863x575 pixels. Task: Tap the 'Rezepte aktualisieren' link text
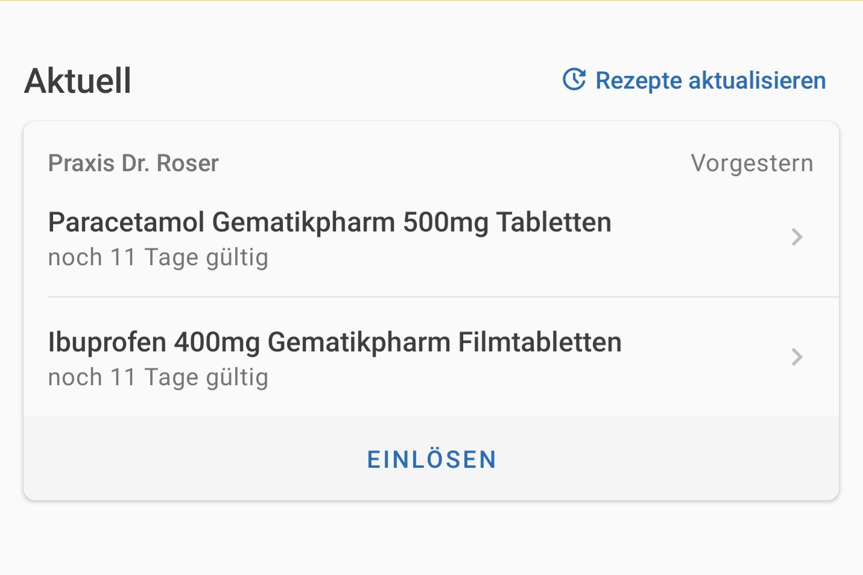[710, 81]
